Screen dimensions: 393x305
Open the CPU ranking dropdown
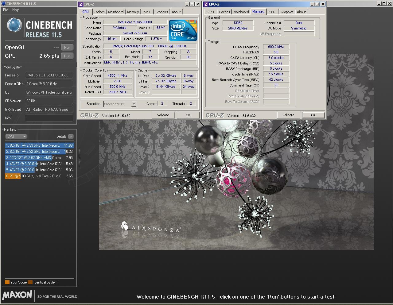point(16,137)
